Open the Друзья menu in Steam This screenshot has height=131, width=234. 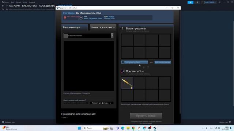pyautogui.click(x=18, y=2)
